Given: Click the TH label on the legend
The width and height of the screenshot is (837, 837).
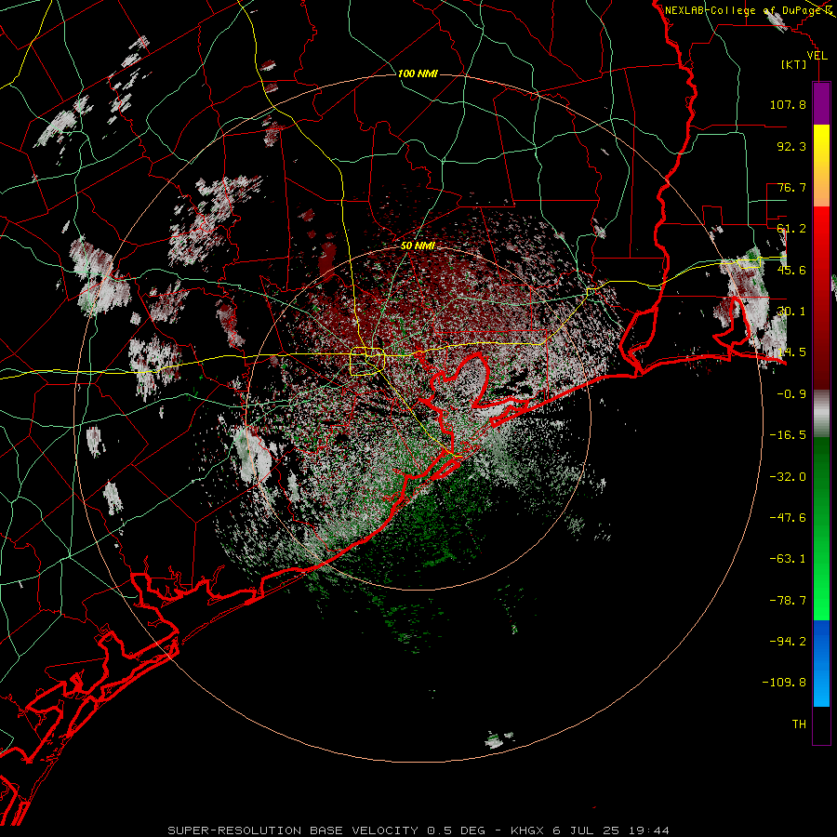Looking at the screenshot, I should pyautogui.click(x=799, y=724).
